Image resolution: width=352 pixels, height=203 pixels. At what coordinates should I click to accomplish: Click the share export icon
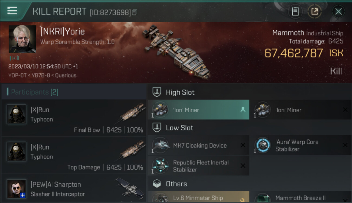314,11
